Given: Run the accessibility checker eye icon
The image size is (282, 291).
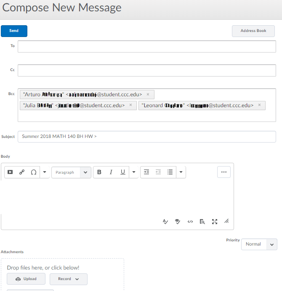Looking at the screenshot, I should pos(178,222).
